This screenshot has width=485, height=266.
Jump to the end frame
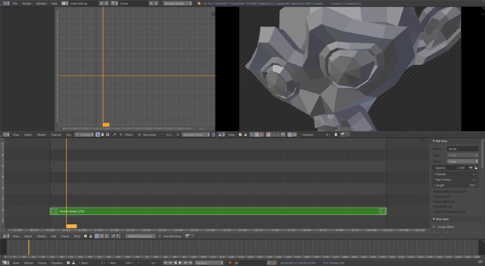(x=190, y=263)
